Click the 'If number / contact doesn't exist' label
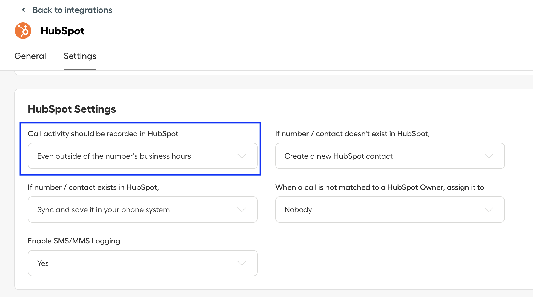The width and height of the screenshot is (533, 297). 352,134
